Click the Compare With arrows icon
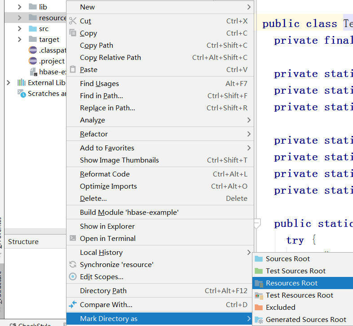353x326 pixels. 73,305
